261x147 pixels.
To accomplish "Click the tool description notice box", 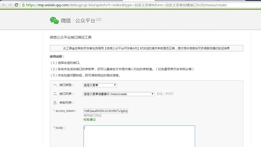I will 147,48.
